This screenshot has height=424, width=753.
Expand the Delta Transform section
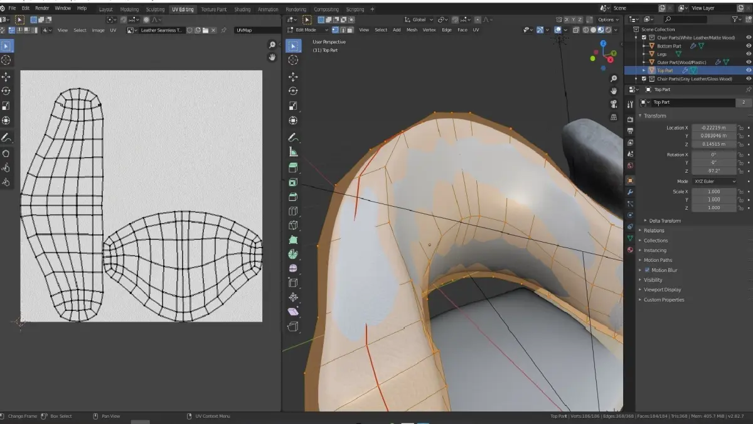(665, 220)
